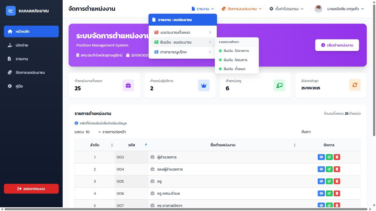Click the eye view icon for ครู กศน.ตำบล row
The image size is (376, 211).
[x=321, y=193]
